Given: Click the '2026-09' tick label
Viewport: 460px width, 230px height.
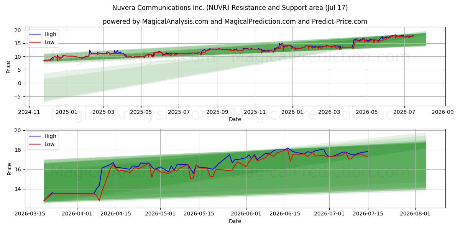Looking at the screenshot, I should tap(443, 112).
